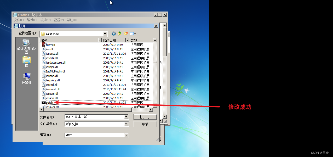Viewport: 333px width, 157px height.
Task: Click the 名称 column header dropdown arrow
Action: tap(100, 40)
